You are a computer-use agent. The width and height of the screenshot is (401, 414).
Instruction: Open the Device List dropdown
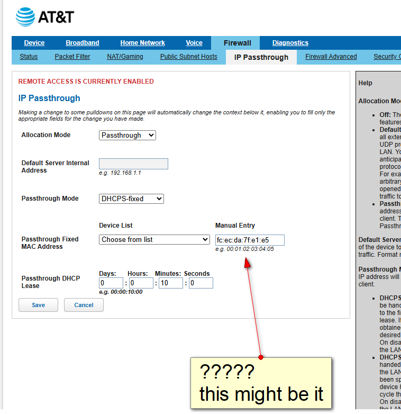(154, 240)
